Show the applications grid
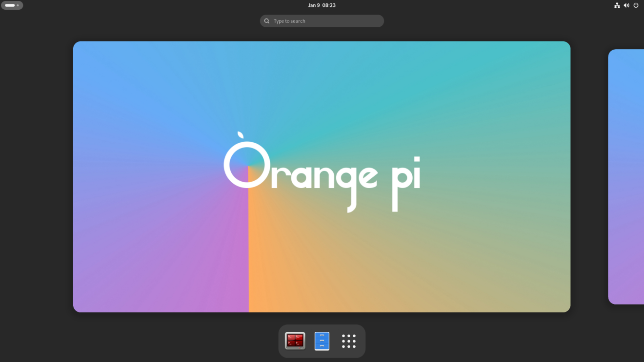The height and width of the screenshot is (362, 644). (x=349, y=341)
